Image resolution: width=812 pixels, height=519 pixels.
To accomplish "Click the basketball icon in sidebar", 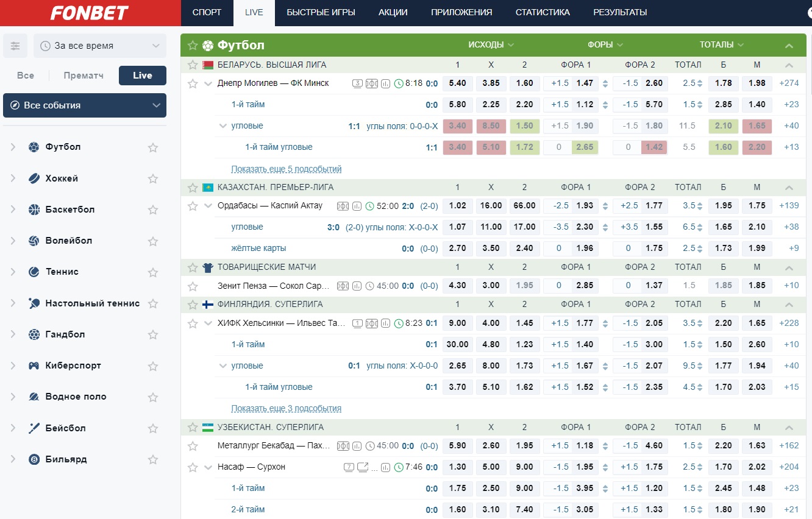I will click(x=34, y=210).
